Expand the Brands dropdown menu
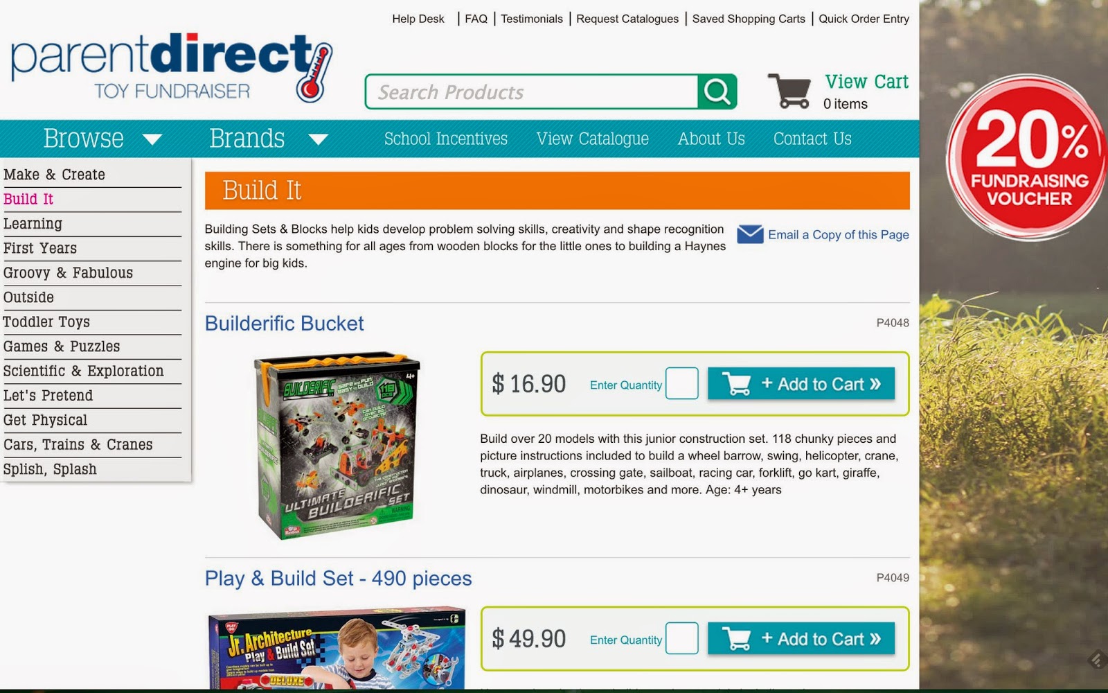Viewport: 1108px width, 693px height. tap(269, 139)
